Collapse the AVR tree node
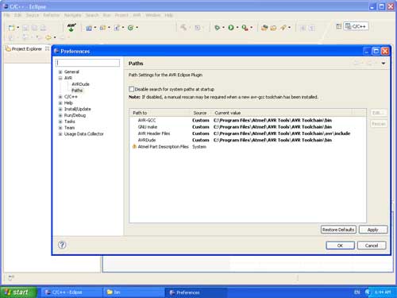The width and height of the screenshot is (397, 298). [x=60, y=78]
